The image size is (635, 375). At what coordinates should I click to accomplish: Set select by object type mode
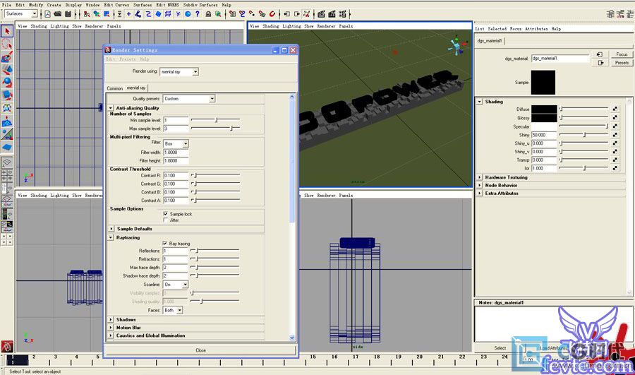click(x=97, y=14)
